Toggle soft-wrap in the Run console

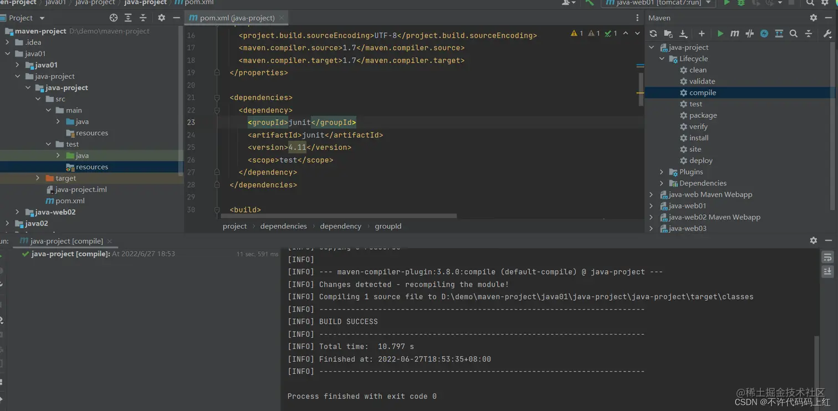click(x=827, y=258)
